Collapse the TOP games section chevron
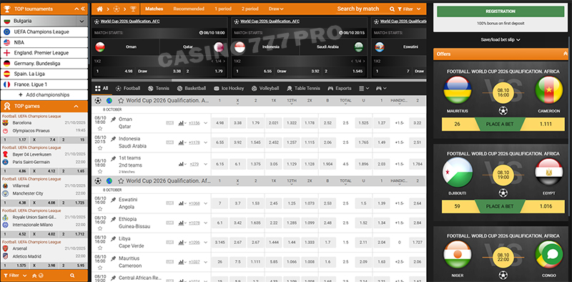 coord(77,107)
